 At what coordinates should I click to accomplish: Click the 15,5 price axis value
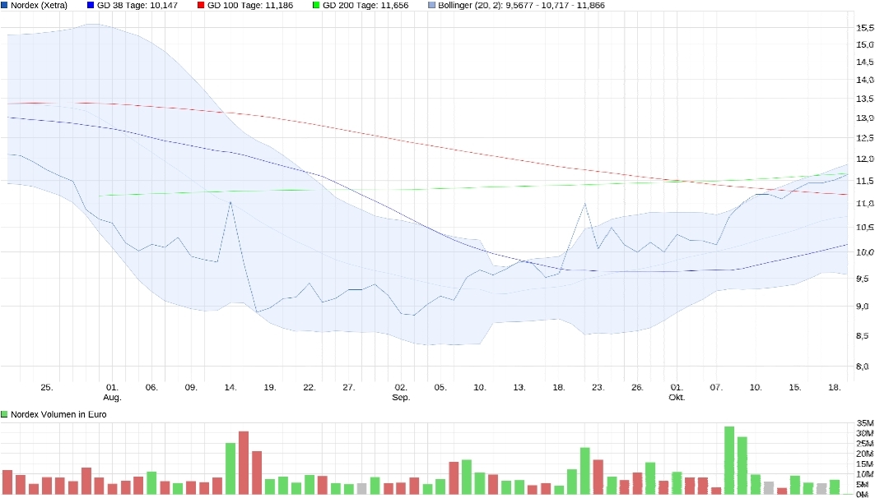(864, 27)
